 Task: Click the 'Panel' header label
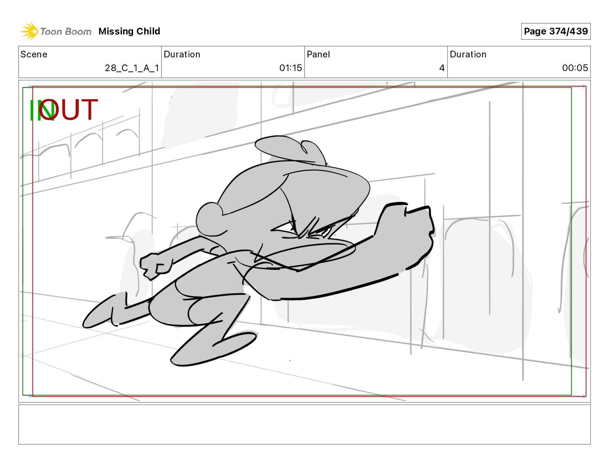318,54
